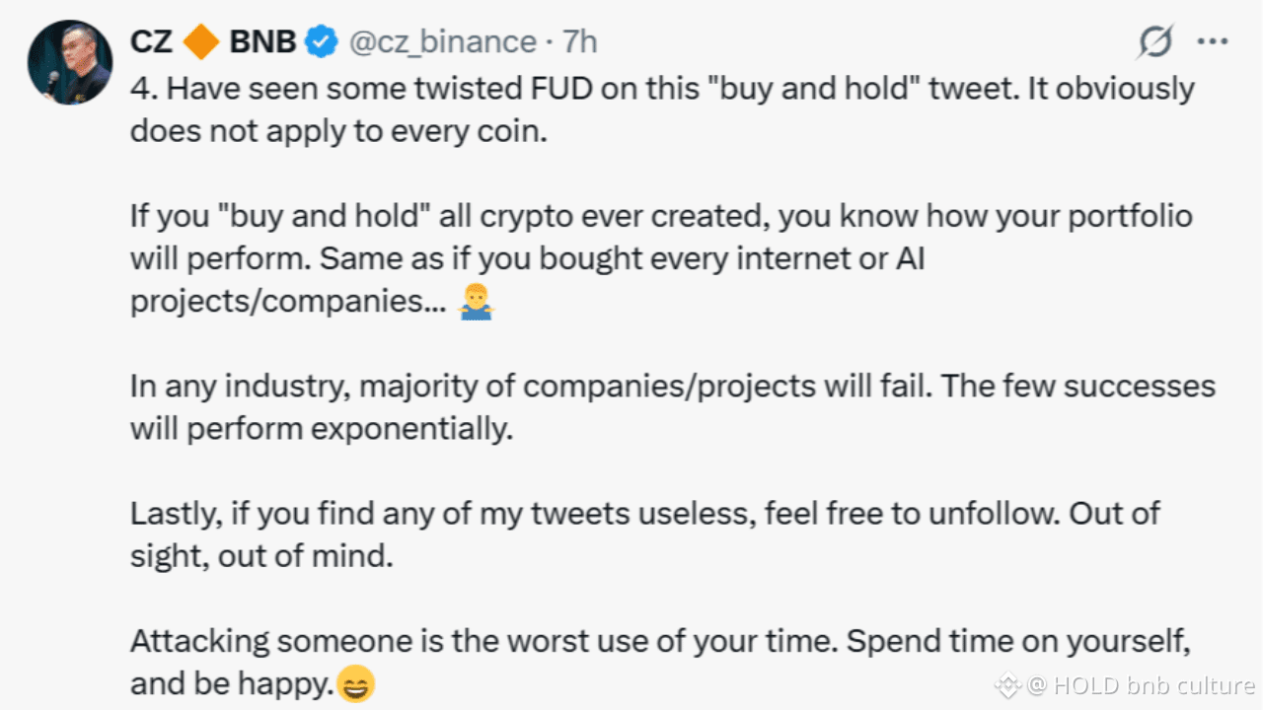
Task: Click the BNB text in the display name
Action: pyautogui.click(x=262, y=41)
